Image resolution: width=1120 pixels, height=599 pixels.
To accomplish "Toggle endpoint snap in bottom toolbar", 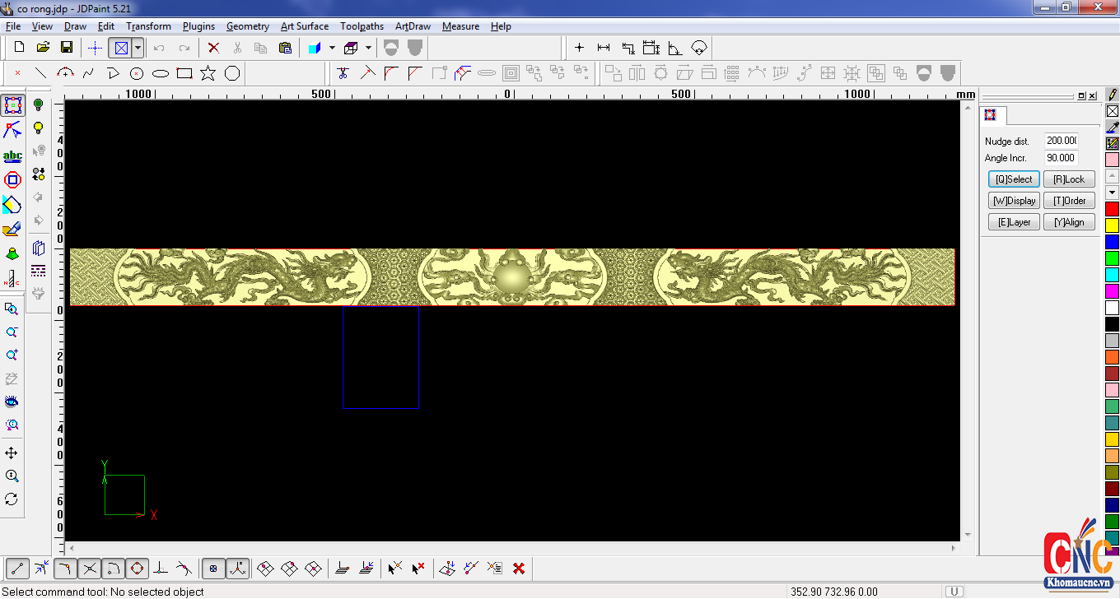I will click(18, 568).
